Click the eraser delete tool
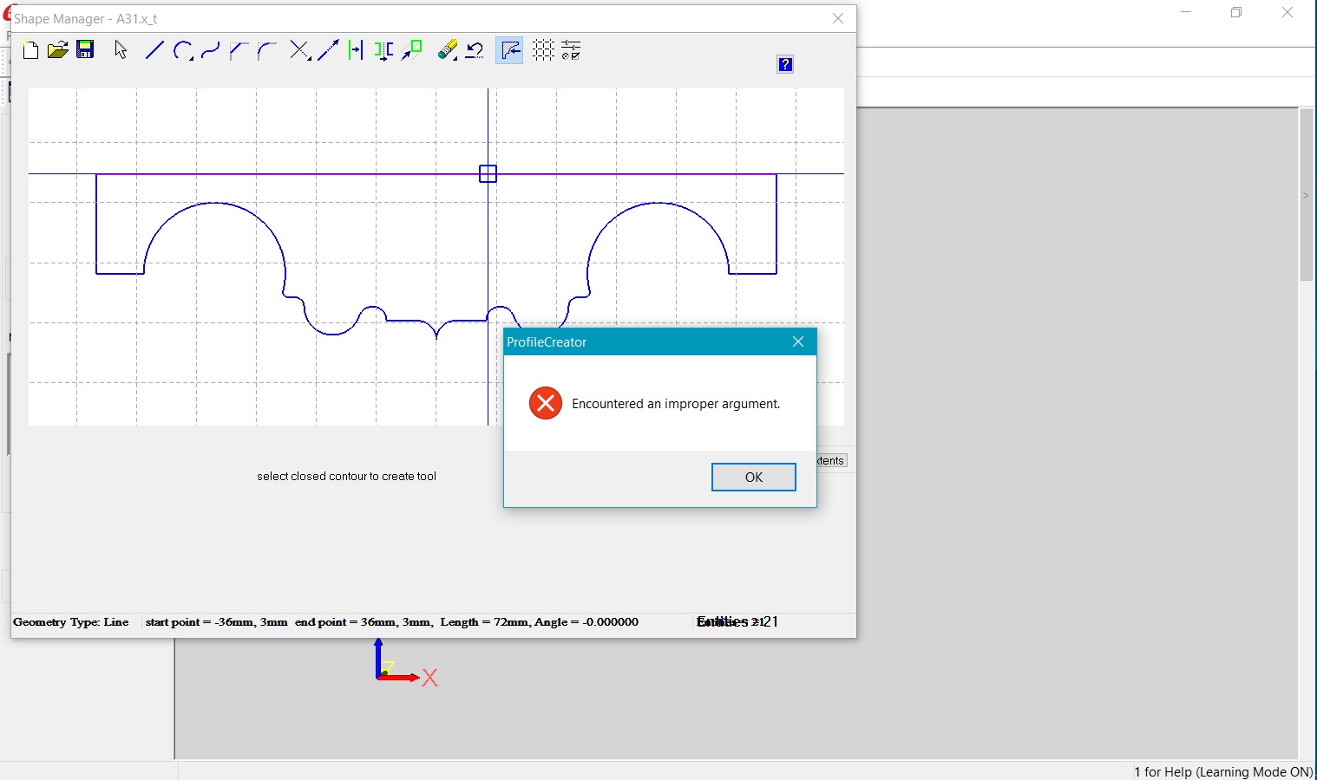1317x780 pixels. coord(447,51)
